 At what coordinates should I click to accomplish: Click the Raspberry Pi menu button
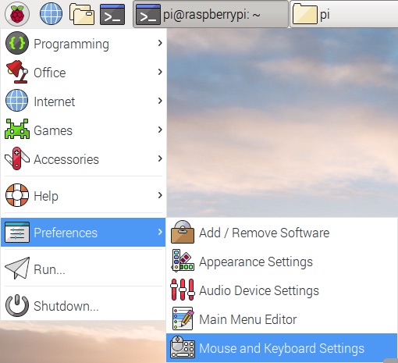pos(17,14)
